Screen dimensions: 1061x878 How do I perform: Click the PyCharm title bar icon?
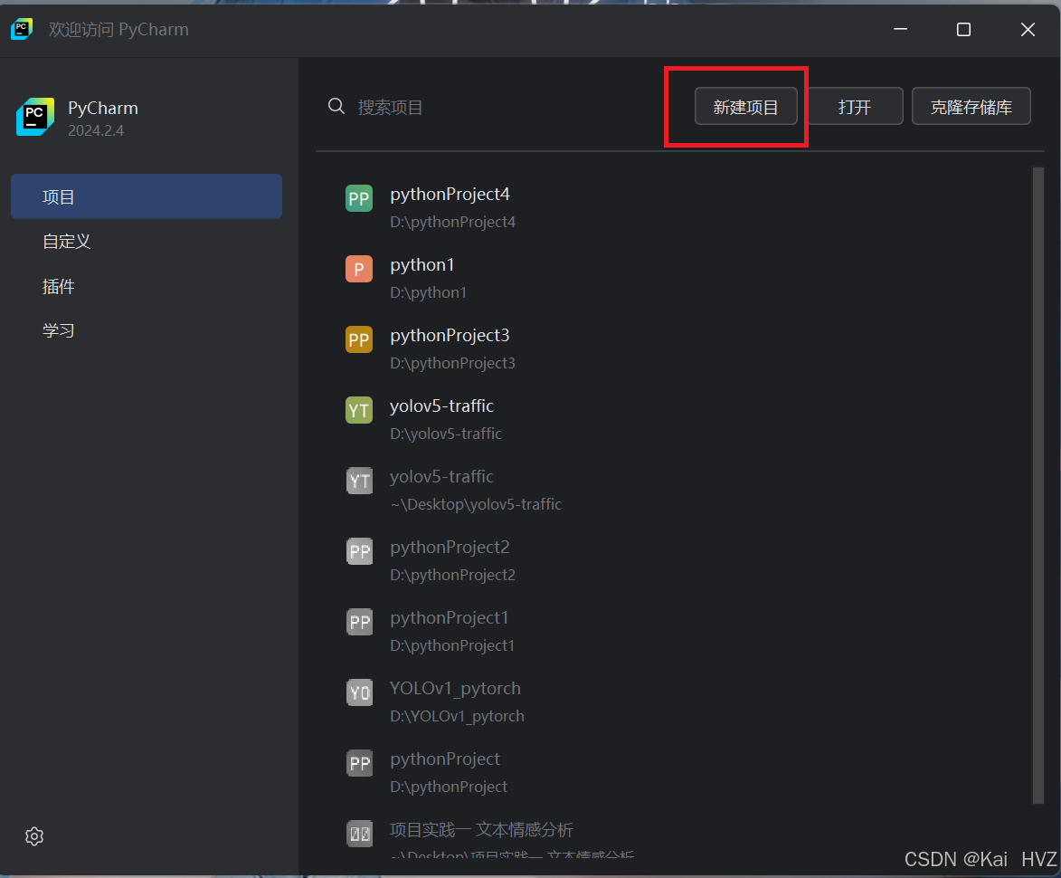[x=22, y=29]
